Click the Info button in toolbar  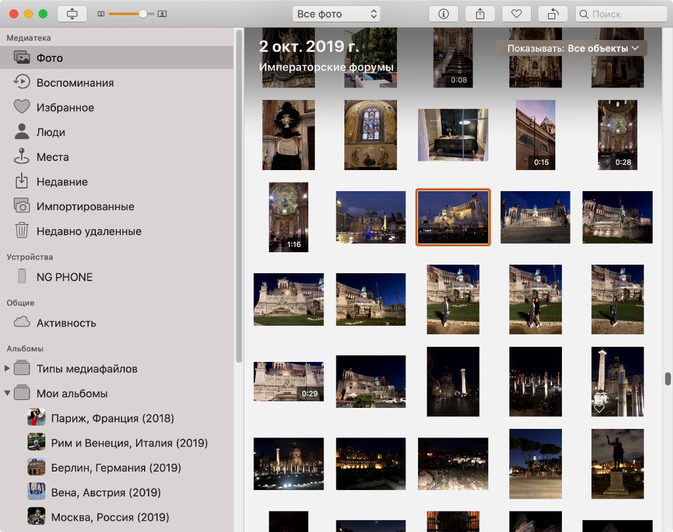coord(443,14)
